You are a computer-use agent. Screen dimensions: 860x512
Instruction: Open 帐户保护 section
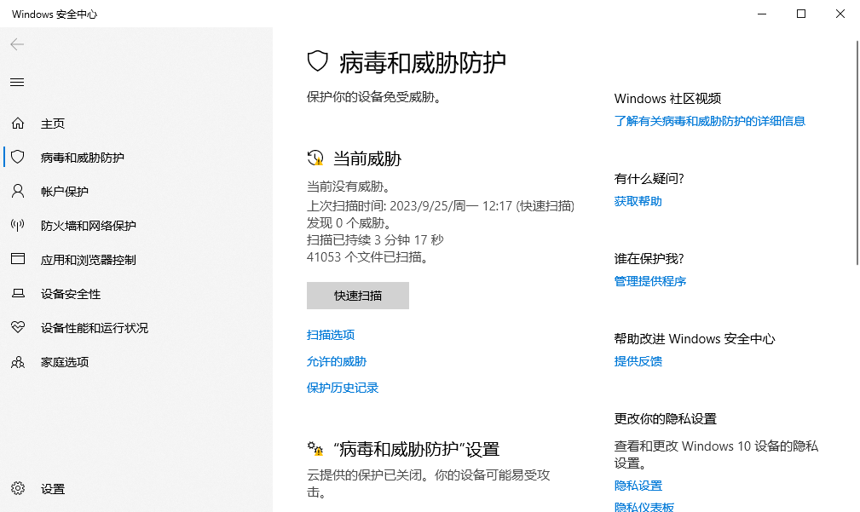point(64,192)
